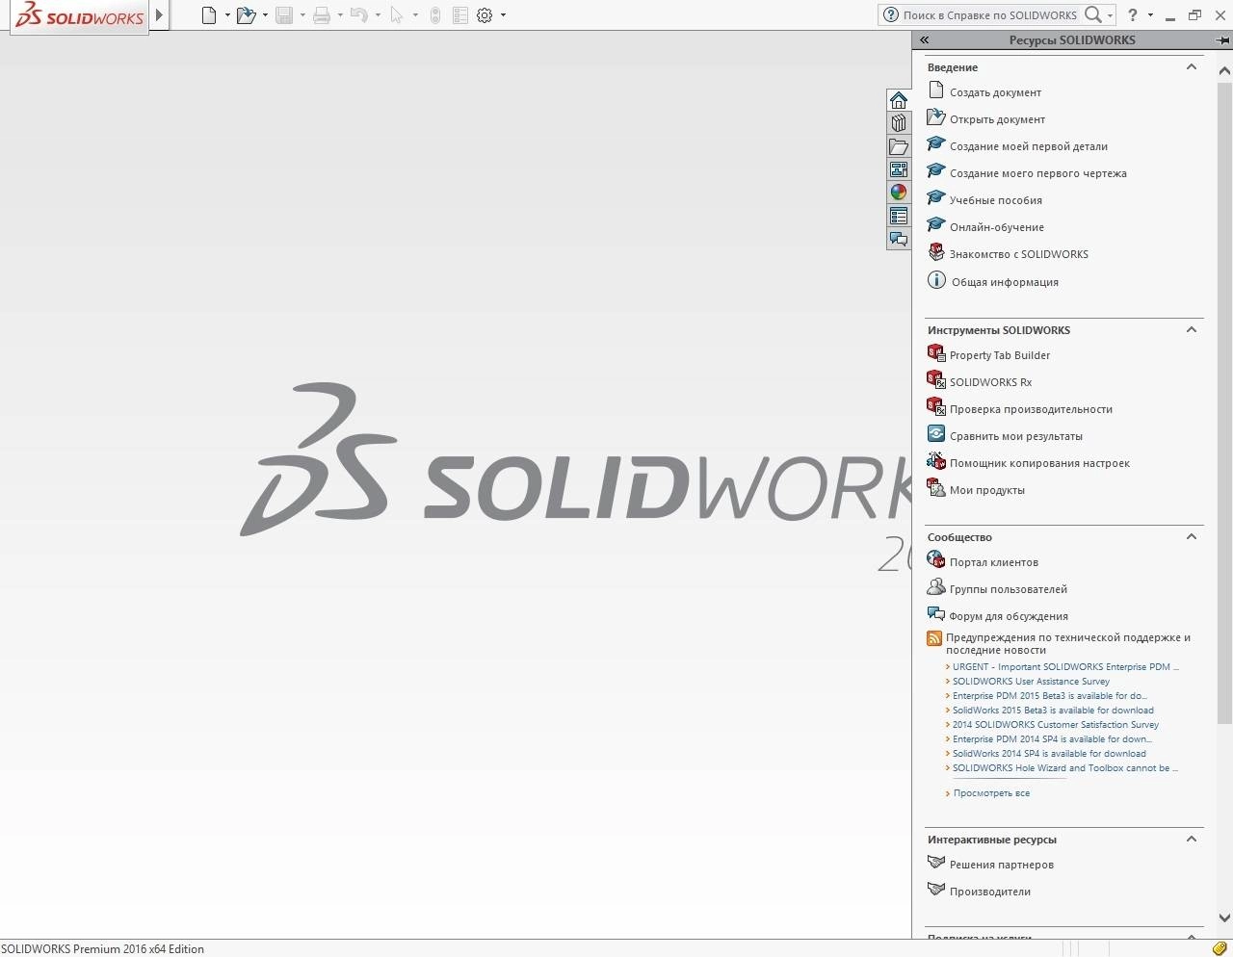Click the New document toolbar icon

pos(208,15)
